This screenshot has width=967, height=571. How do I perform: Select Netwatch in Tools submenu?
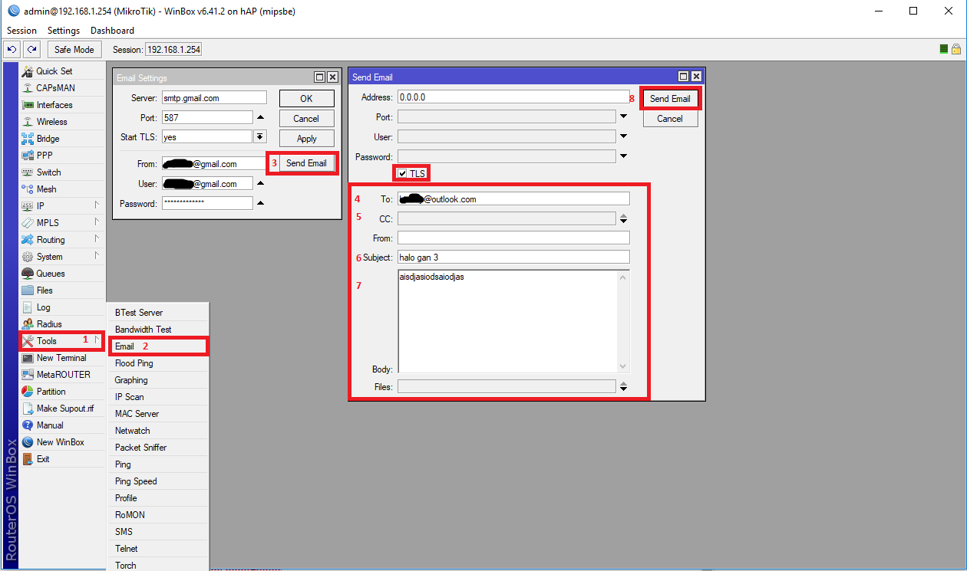[157, 431]
